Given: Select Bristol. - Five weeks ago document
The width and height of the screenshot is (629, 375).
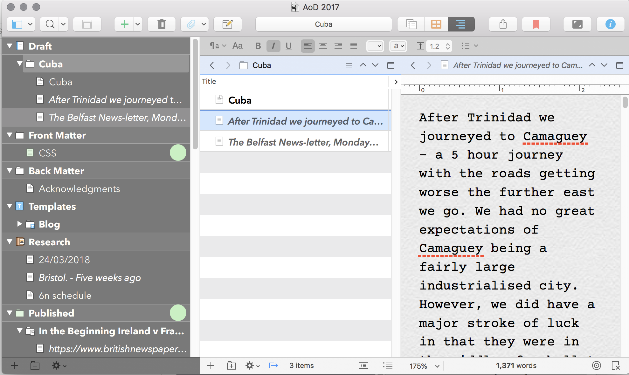Looking at the screenshot, I should [96, 277].
